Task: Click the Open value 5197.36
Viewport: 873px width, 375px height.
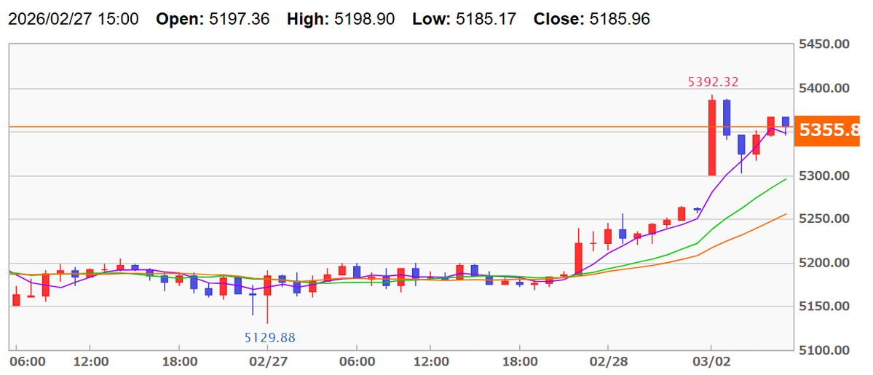Action: [x=239, y=19]
